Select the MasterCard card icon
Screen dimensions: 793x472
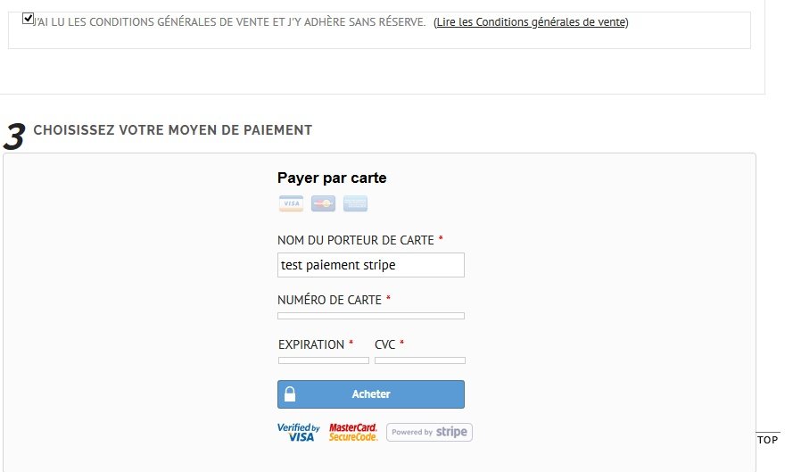[x=323, y=203]
